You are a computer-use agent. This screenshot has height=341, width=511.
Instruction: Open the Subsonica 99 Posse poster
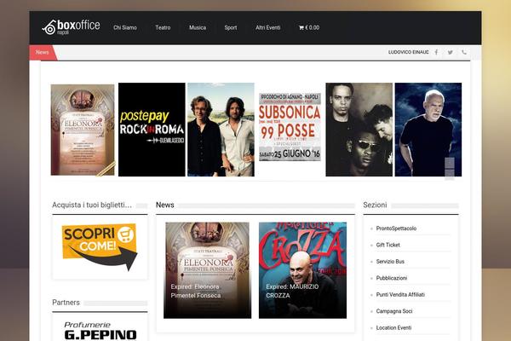(x=290, y=127)
